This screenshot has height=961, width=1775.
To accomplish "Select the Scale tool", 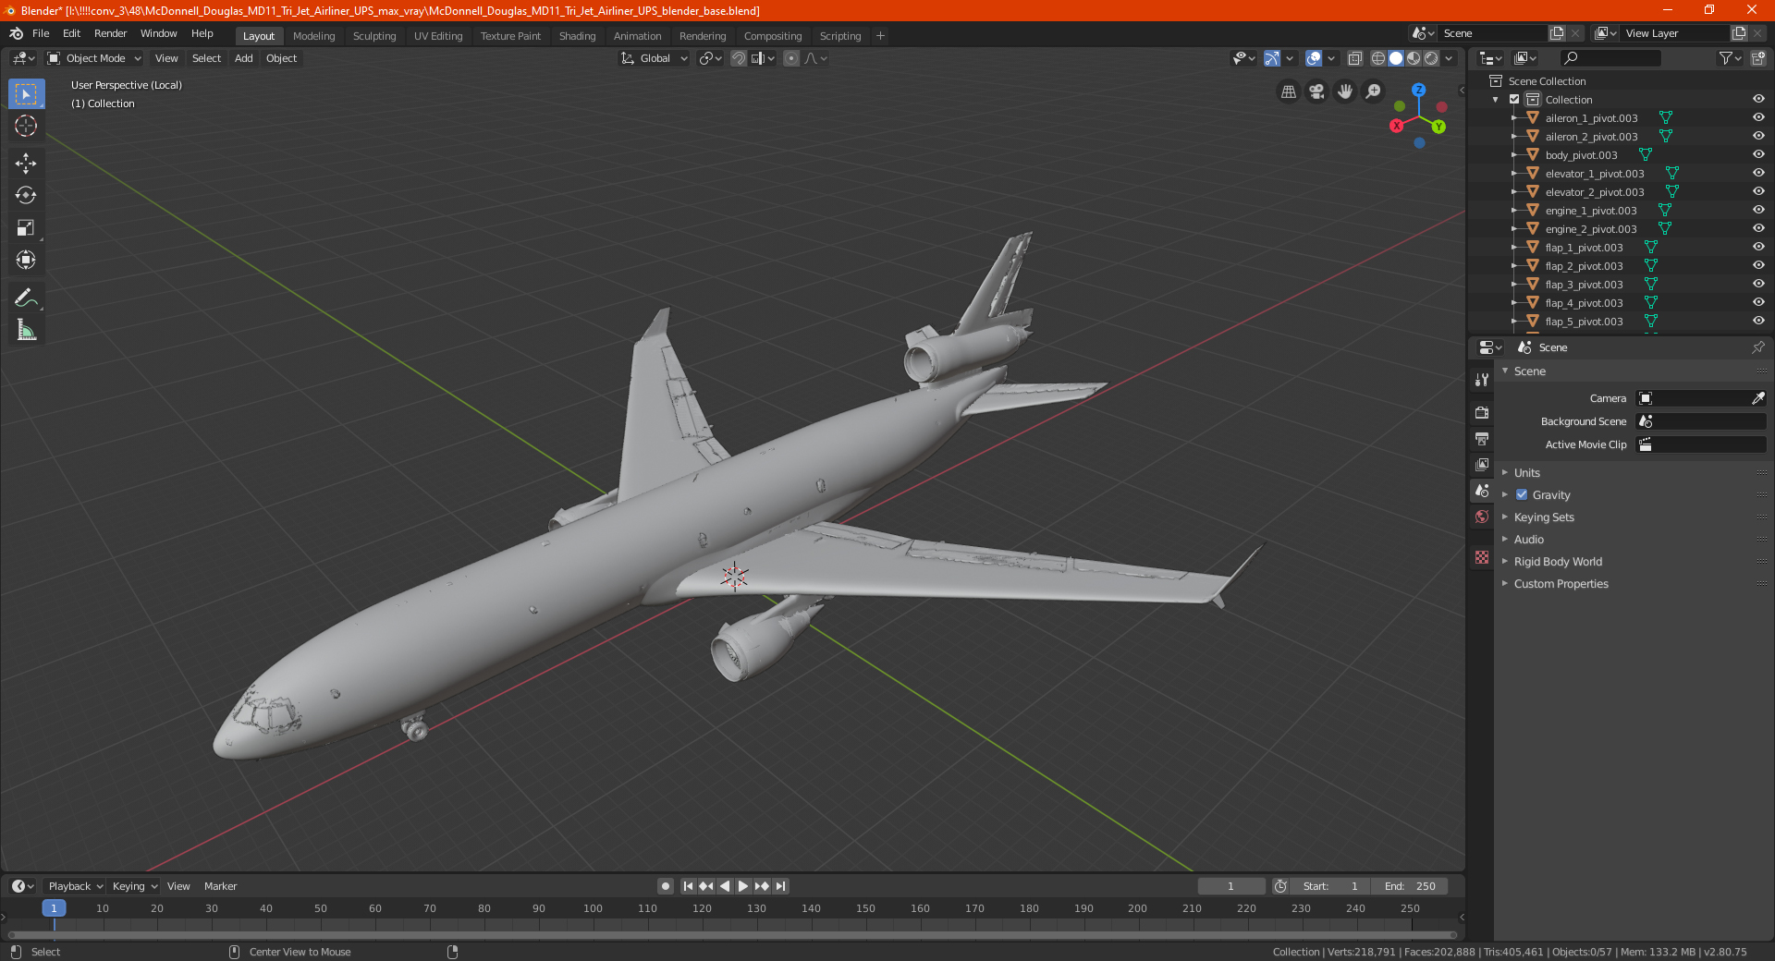I will 26,227.
